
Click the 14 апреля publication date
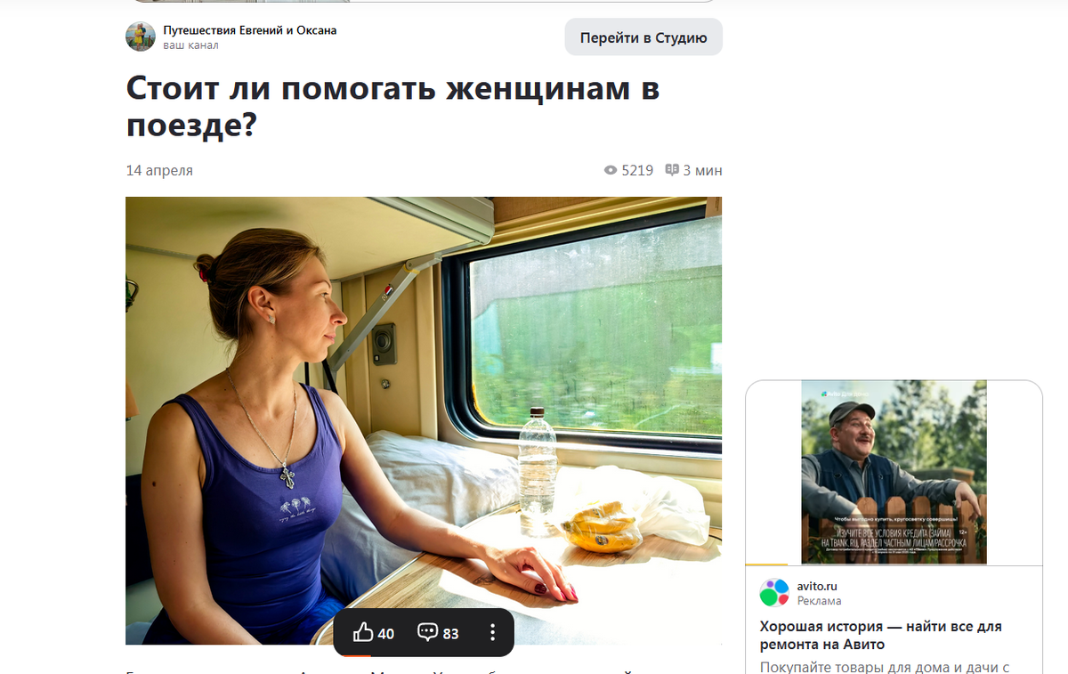[x=159, y=170]
